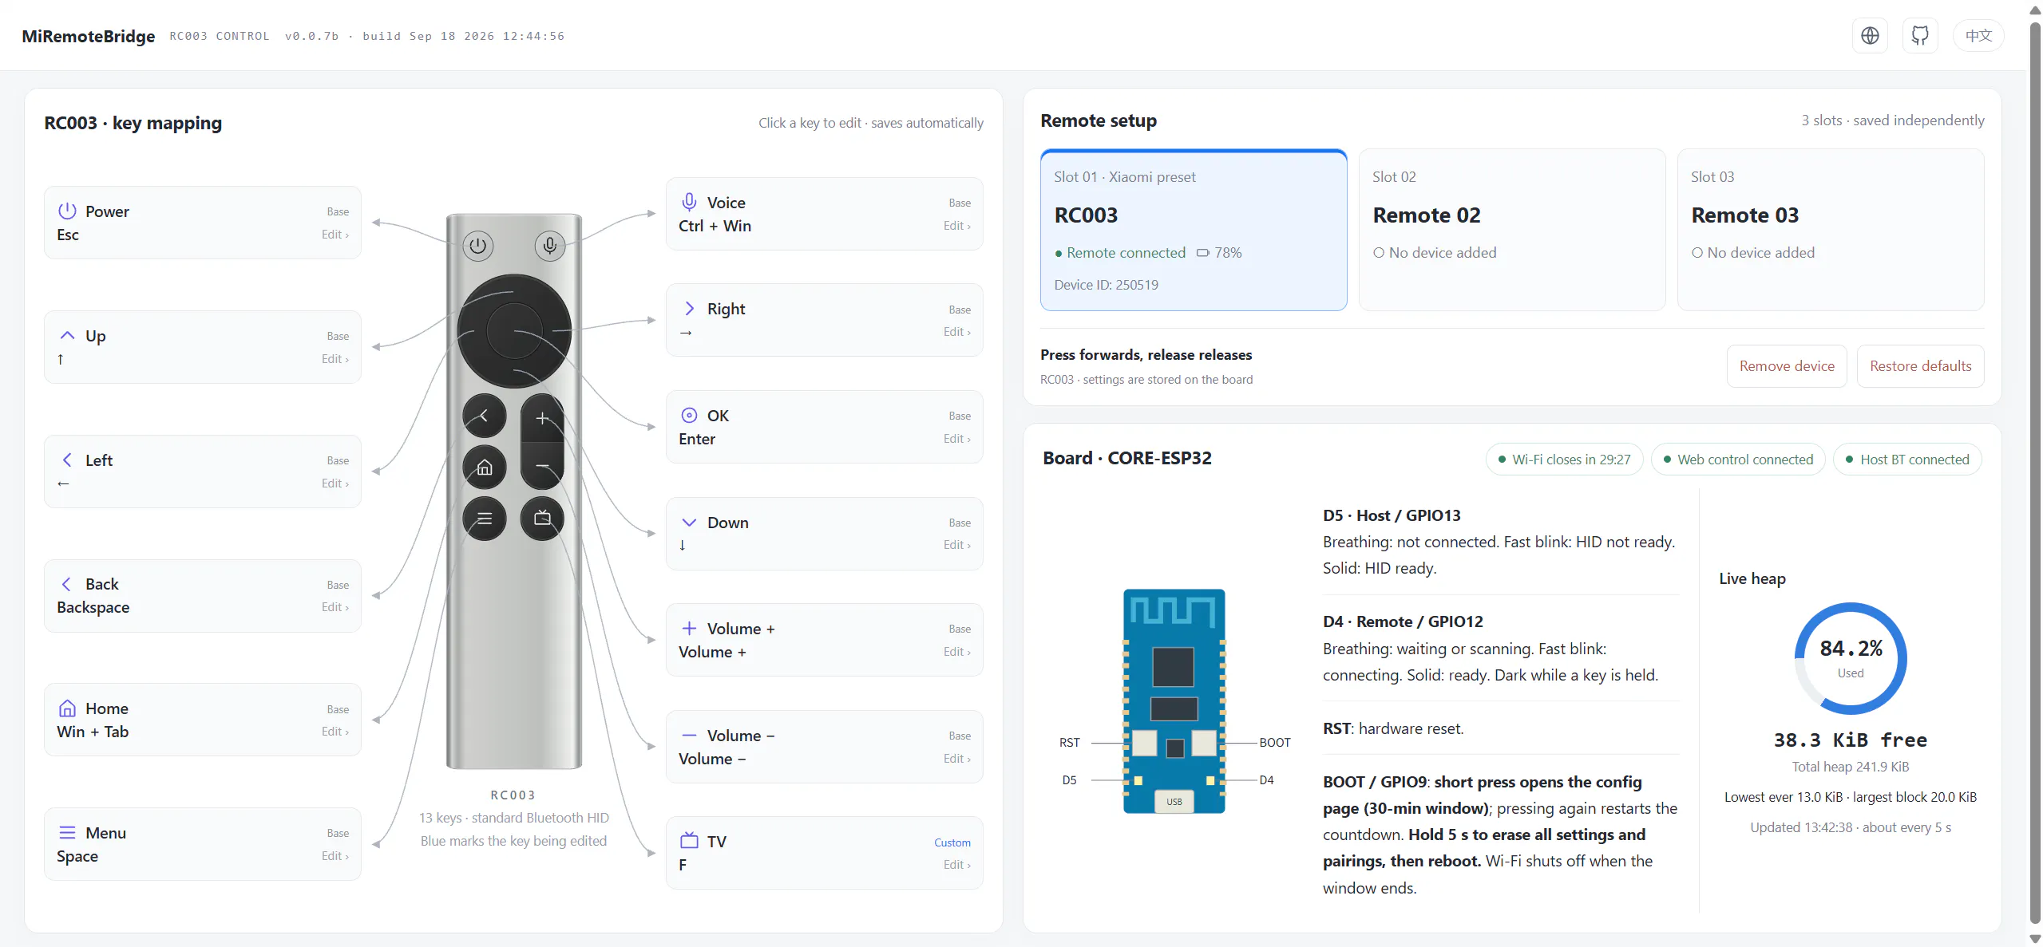The height and width of the screenshot is (947, 2043).
Task: Click the down chevron icon in Down card
Action: coord(689,523)
